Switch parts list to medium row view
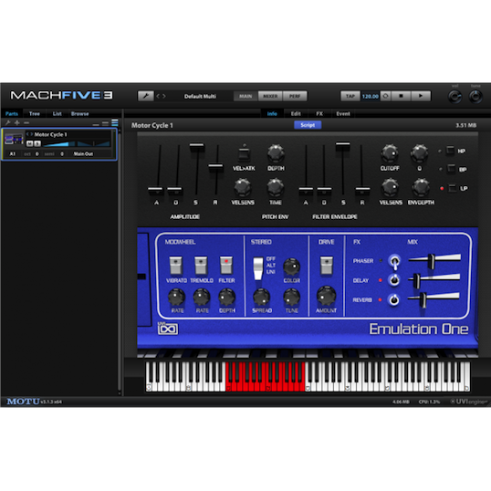This screenshot has height=491, width=491. pyautogui.click(x=106, y=123)
